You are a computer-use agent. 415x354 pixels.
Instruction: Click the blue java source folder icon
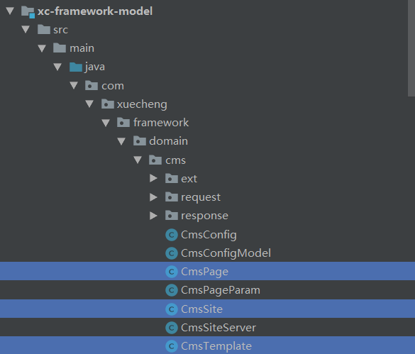tap(76, 67)
